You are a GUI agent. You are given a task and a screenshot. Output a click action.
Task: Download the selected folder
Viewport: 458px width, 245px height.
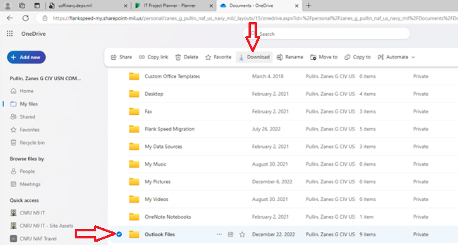point(254,57)
